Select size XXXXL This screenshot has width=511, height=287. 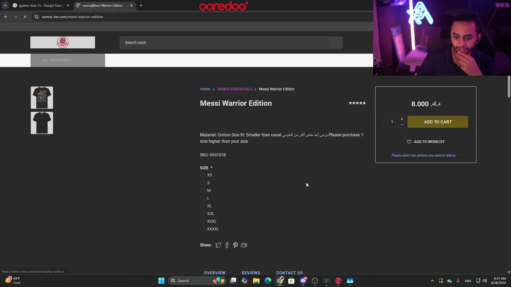click(202, 229)
